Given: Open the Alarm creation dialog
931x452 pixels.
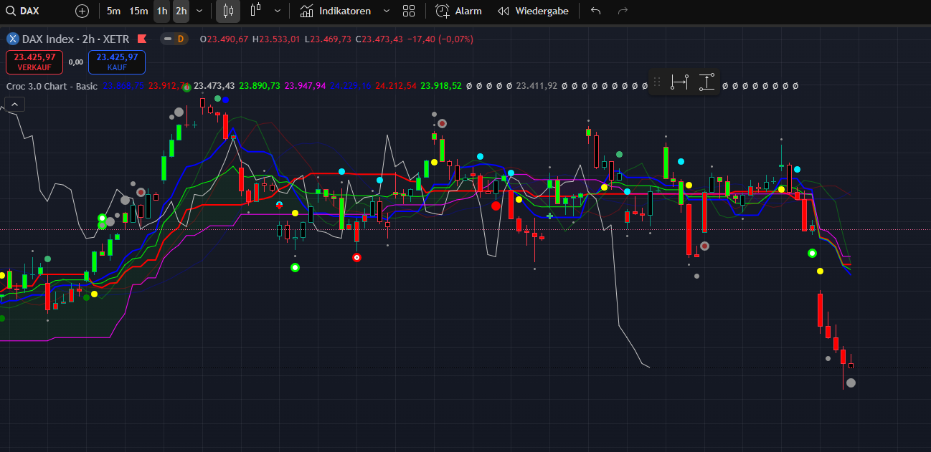Looking at the screenshot, I should click(459, 11).
